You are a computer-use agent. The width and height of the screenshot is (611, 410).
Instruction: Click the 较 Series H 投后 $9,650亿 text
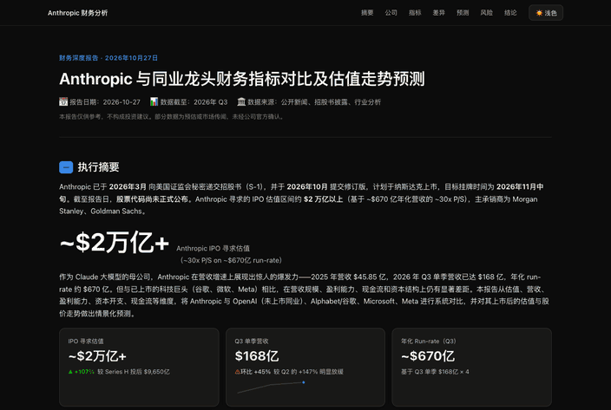(134, 372)
